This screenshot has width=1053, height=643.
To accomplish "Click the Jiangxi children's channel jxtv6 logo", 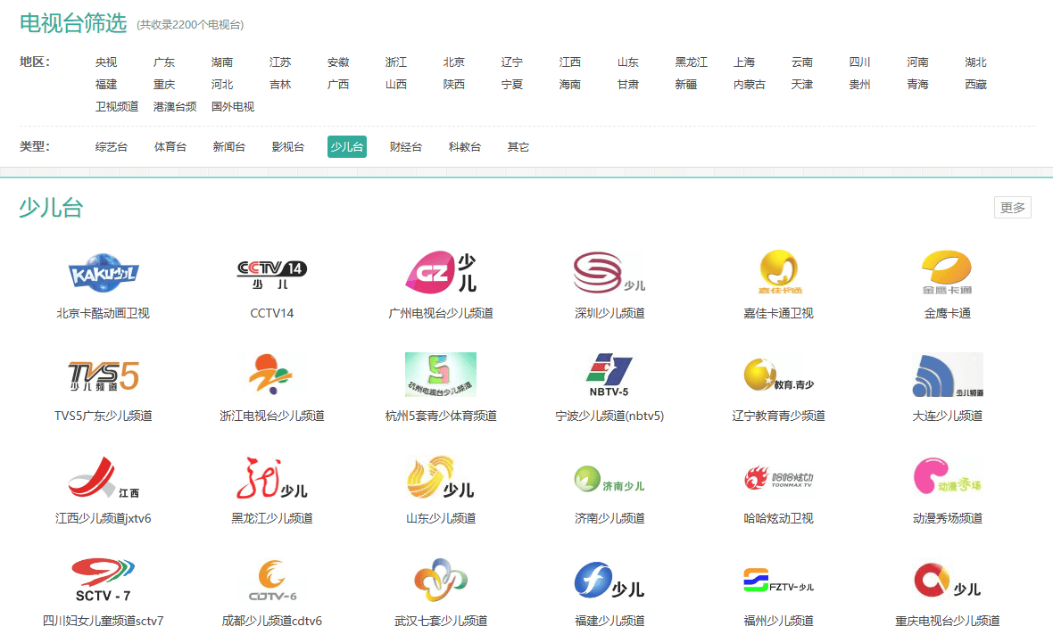I will [103, 478].
